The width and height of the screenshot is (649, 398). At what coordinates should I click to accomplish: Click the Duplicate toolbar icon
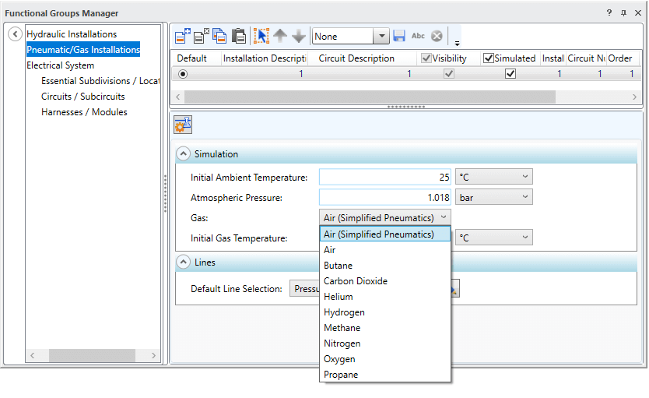coord(219,37)
